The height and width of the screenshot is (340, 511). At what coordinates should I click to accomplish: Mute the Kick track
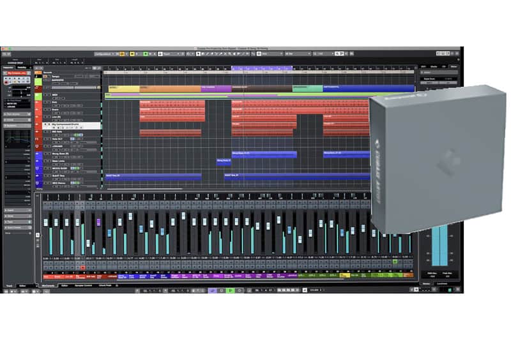[x=45, y=102]
